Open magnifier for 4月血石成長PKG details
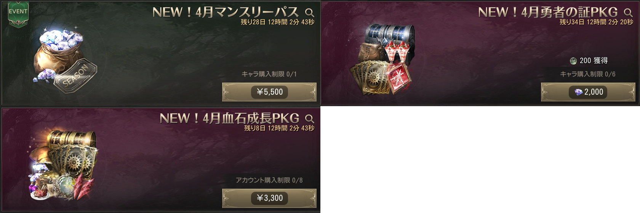640x213 pixels. [310, 119]
